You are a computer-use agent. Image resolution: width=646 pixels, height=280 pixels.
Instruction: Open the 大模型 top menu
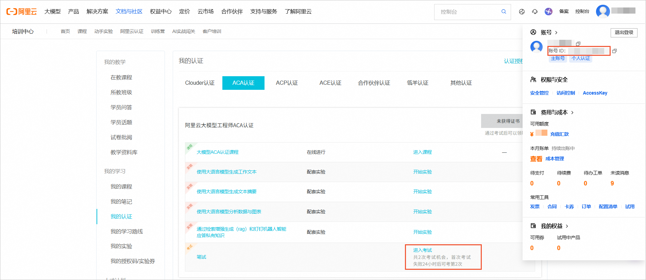[x=52, y=12]
